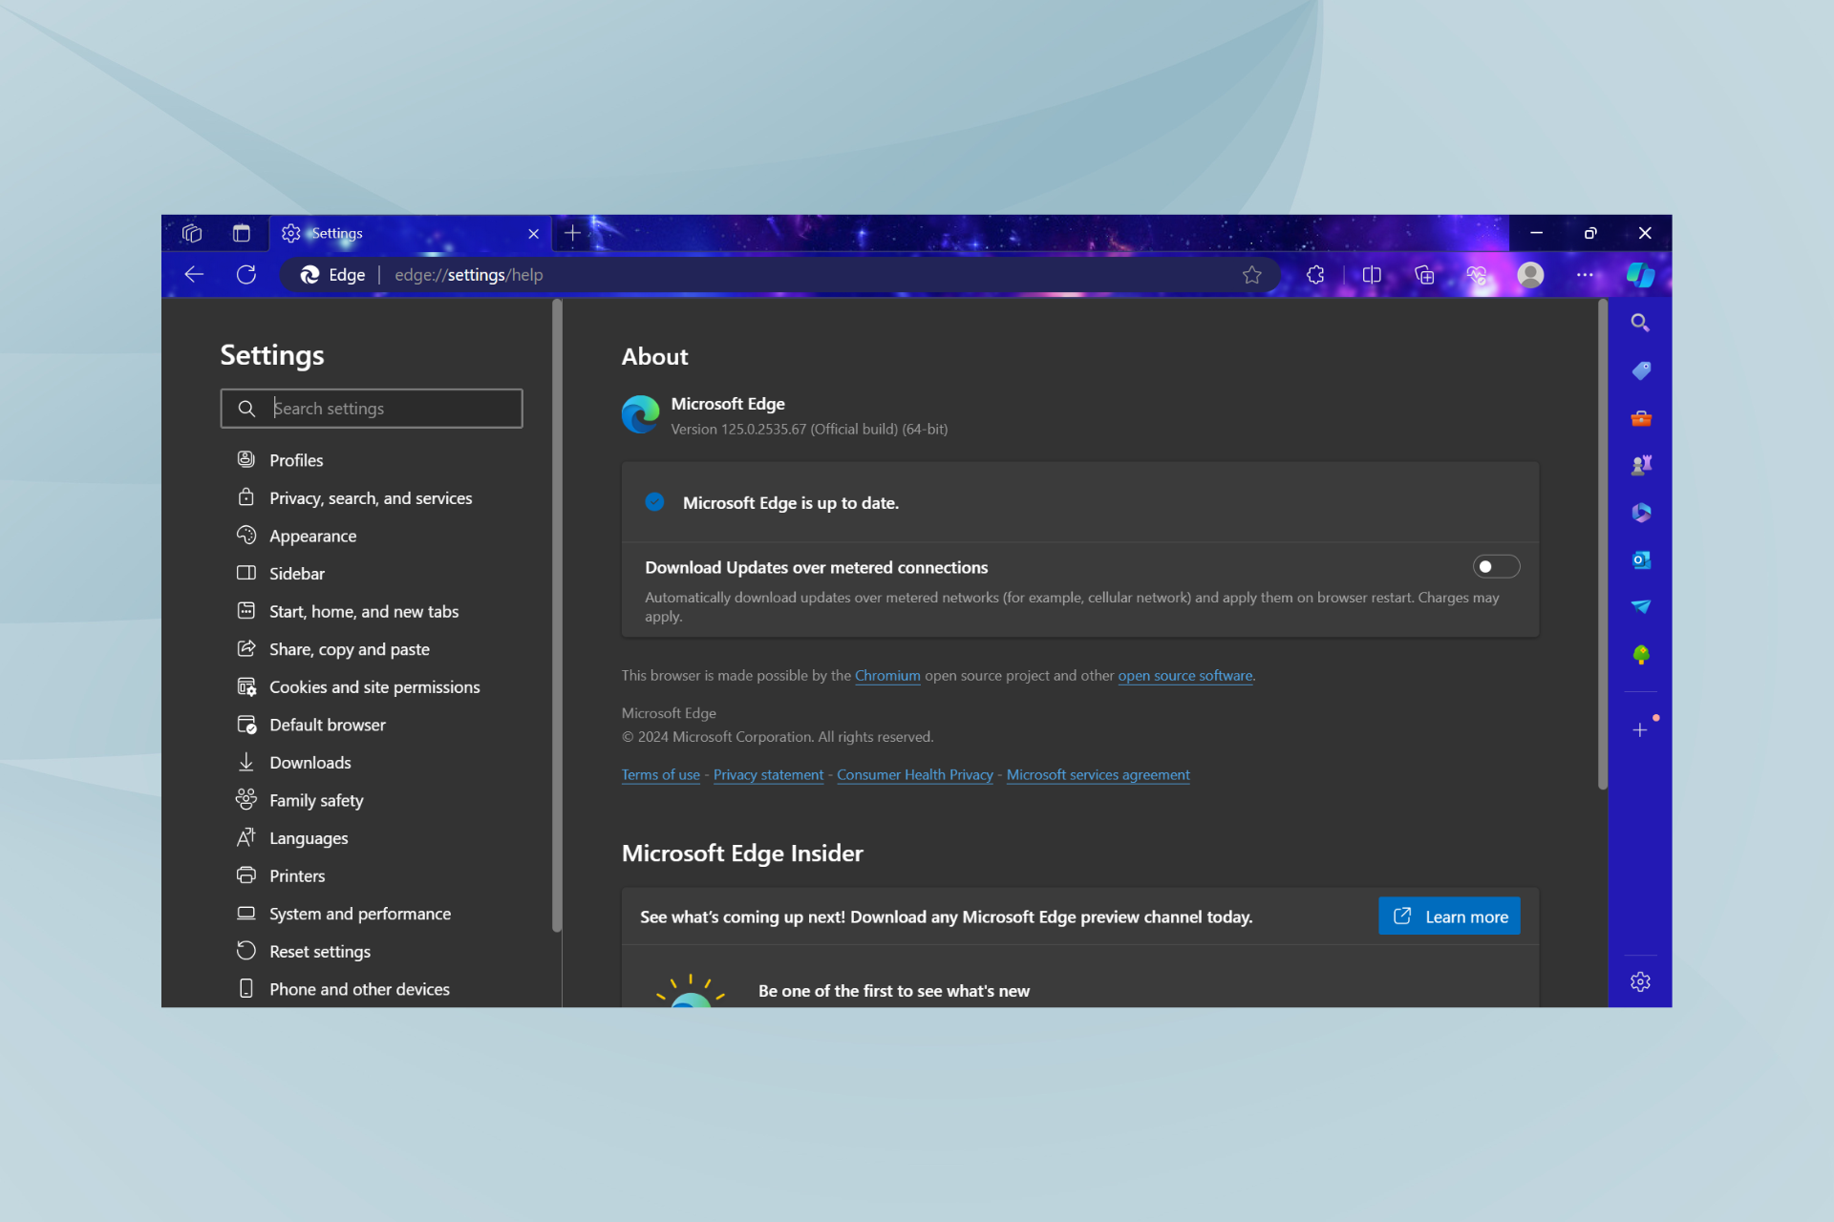Click settings navigation pane scrollbar
The width and height of the screenshot is (1834, 1222).
point(556,616)
